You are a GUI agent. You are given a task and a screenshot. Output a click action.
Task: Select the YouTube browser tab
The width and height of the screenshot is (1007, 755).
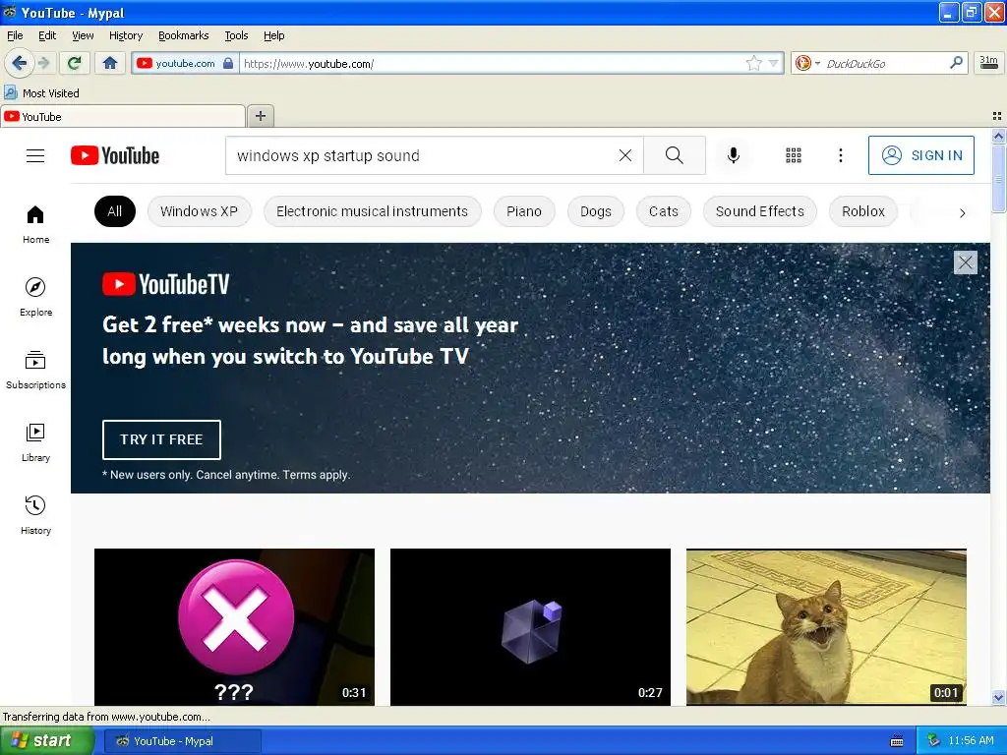tap(123, 117)
